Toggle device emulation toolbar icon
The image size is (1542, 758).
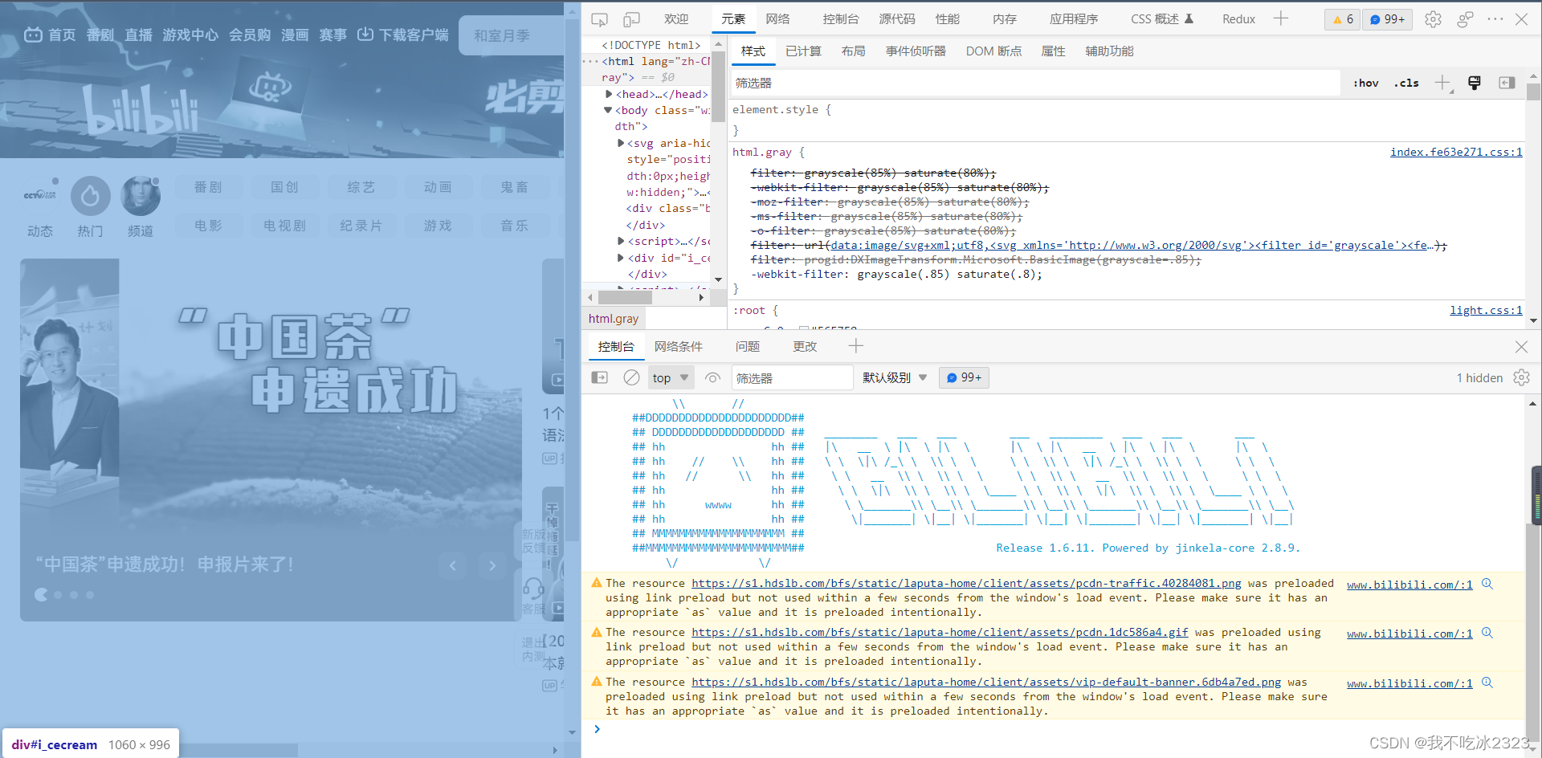point(632,19)
